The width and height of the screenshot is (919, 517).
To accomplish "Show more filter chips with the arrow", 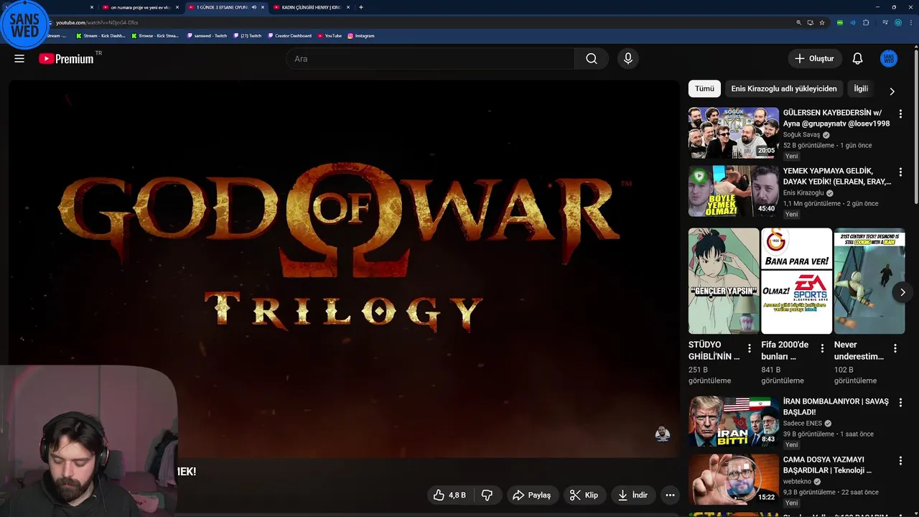I will coord(892,91).
